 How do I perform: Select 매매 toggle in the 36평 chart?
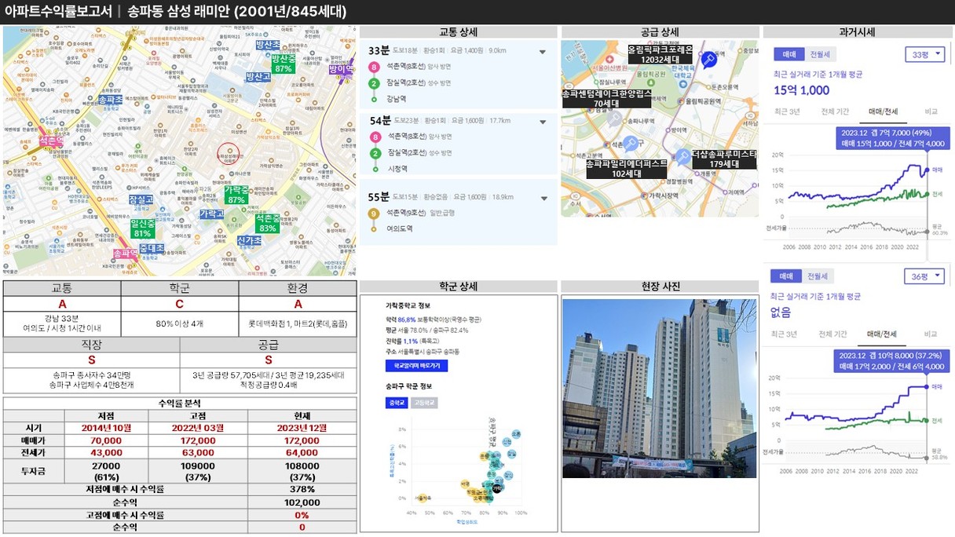(785, 276)
